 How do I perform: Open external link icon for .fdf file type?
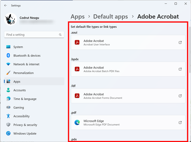(180, 96)
